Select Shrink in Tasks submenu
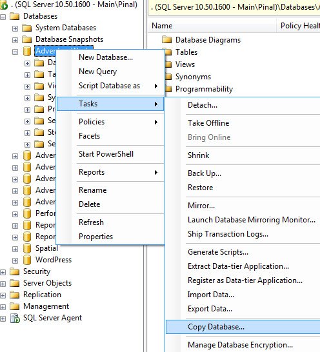The image size is (320, 352). pos(243,155)
